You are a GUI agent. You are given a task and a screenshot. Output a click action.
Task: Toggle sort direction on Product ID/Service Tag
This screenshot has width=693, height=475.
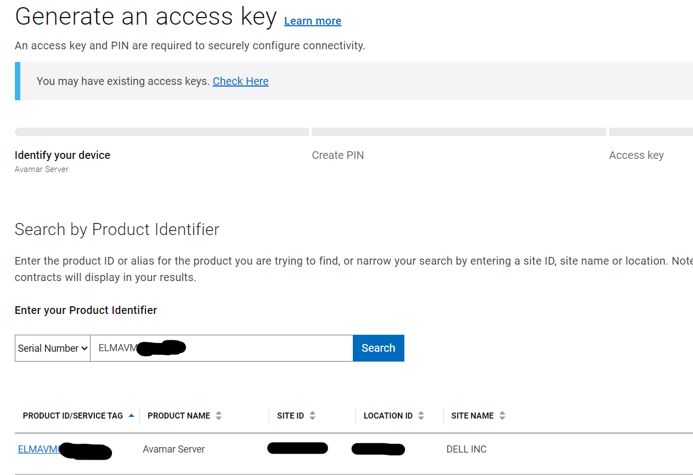pos(131,415)
